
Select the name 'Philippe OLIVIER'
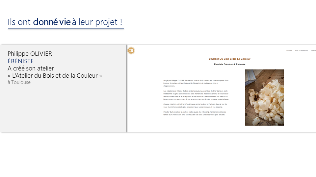point(30,54)
